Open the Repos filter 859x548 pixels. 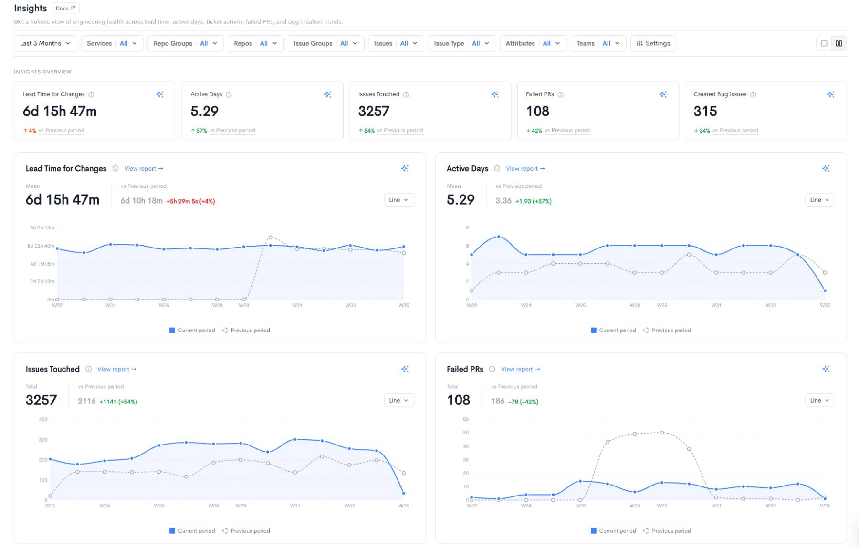[256, 43]
